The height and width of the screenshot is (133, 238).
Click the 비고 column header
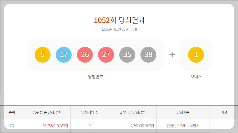[224, 112]
